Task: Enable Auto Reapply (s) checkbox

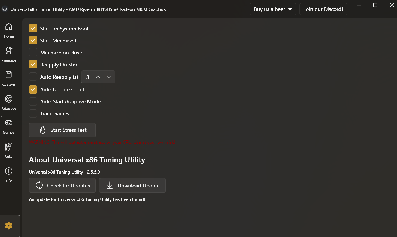Action: pyautogui.click(x=33, y=77)
